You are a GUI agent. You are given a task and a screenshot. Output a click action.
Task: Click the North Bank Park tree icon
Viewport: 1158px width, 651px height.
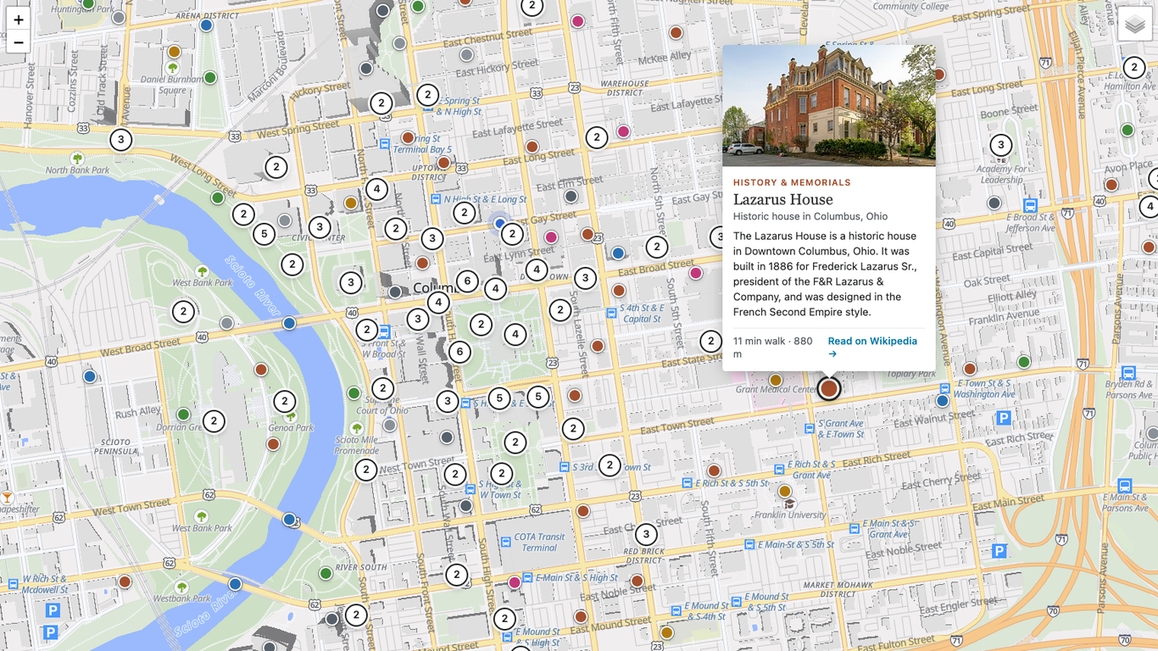(78, 159)
